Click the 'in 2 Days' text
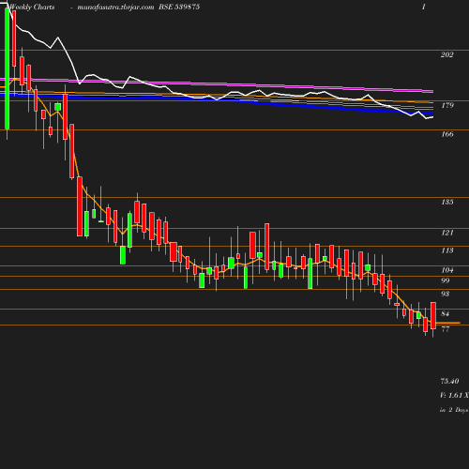This screenshot has width=469, height=469. [x=454, y=410]
